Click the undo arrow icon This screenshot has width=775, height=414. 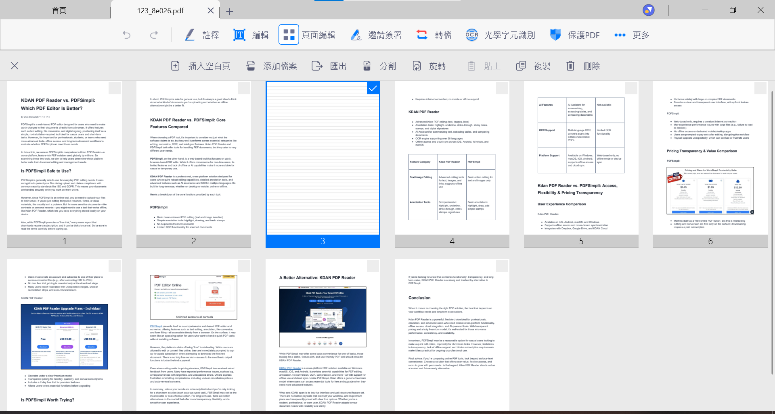[x=127, y=35]
